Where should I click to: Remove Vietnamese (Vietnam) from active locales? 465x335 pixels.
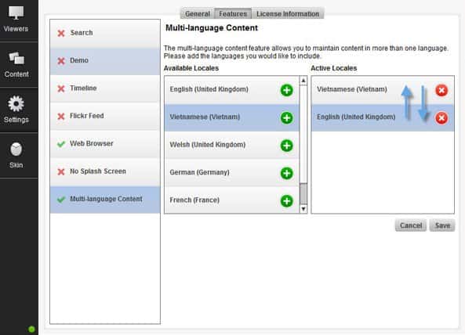point(441,90)
